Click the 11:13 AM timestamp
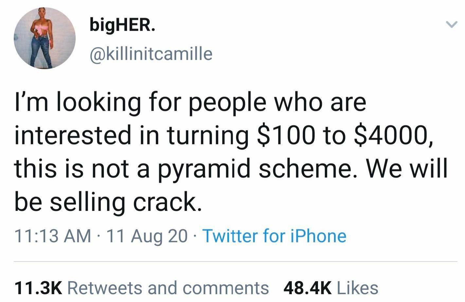Screen dimensions: 465x302 [53, 236]
